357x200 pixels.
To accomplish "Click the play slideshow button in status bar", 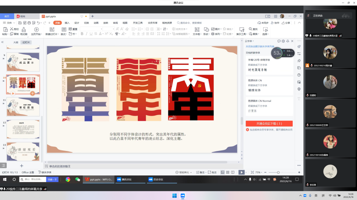I will click(x=241, y=173).
